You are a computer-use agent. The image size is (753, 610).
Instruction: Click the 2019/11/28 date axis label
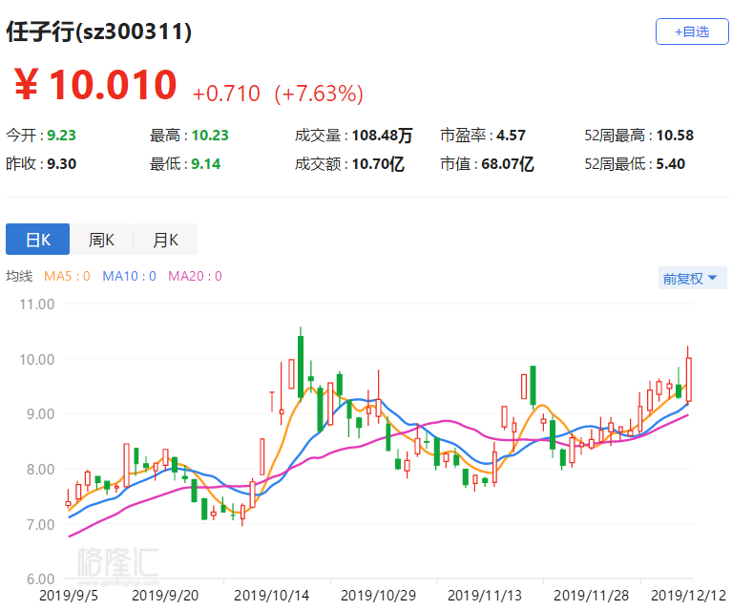click(x=591, y=596)
